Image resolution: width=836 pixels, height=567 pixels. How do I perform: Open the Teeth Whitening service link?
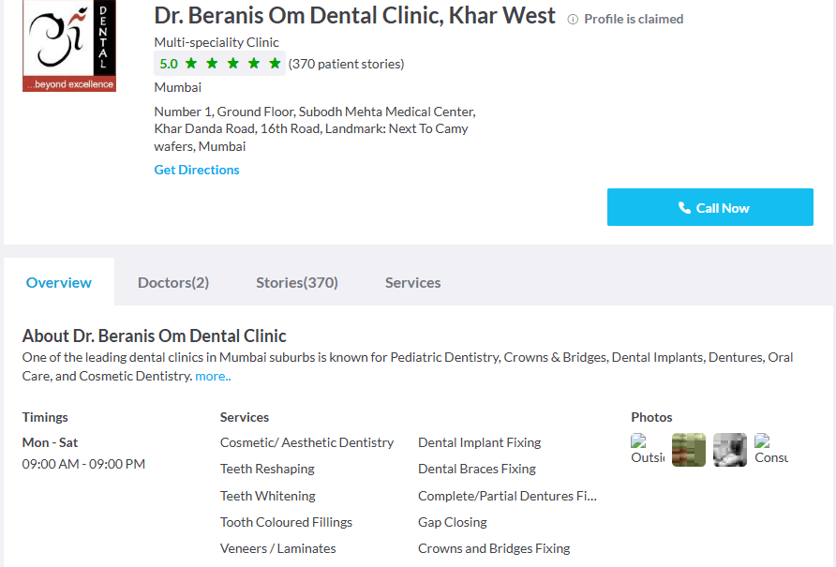267,495
